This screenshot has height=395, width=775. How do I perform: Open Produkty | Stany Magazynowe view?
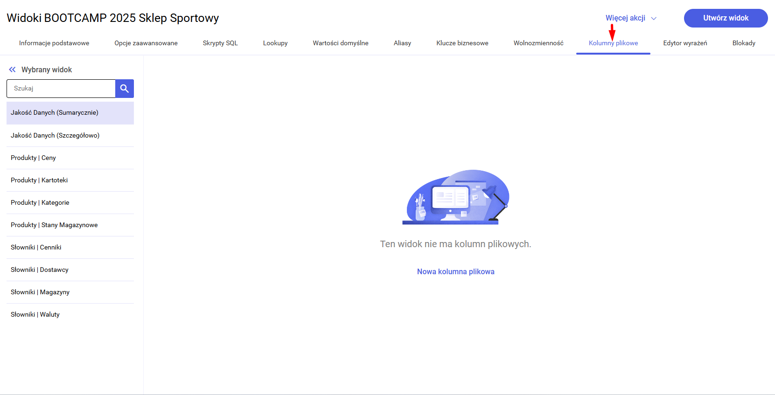(54, 225)
